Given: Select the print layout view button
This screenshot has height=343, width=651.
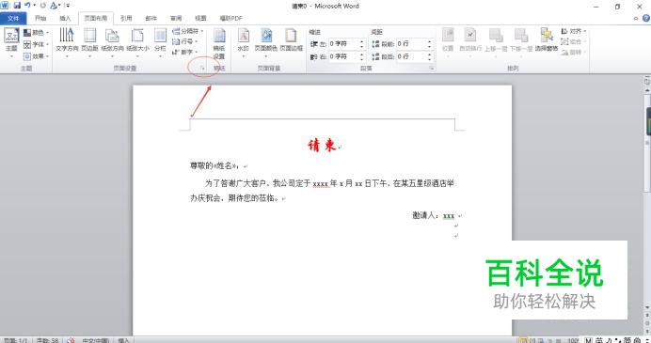Looking at the screenshot, I should (x=523, y=340).
